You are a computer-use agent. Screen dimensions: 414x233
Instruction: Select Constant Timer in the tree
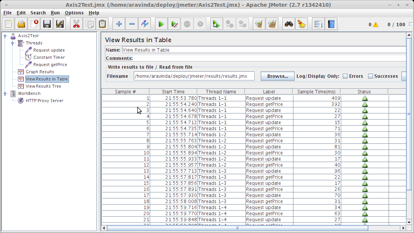(x=49, y=57)
